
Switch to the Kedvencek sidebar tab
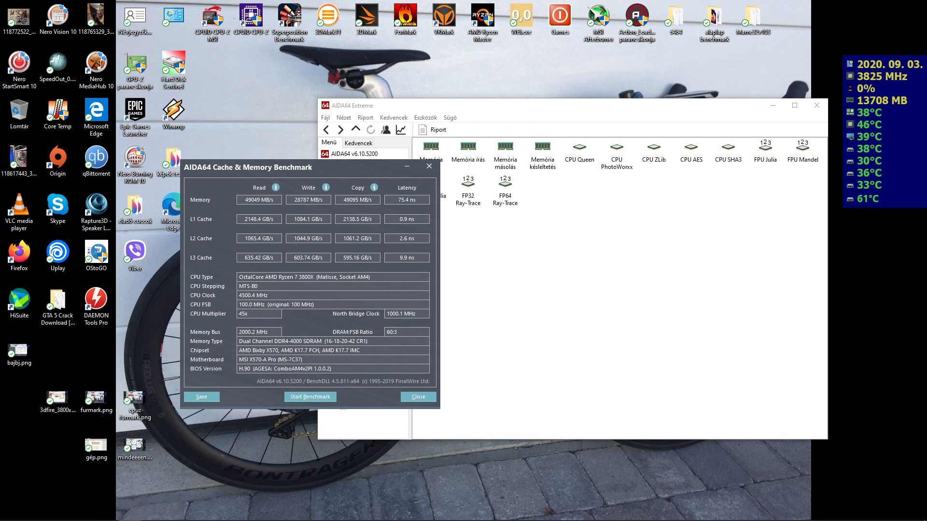(x=358, y=143)
